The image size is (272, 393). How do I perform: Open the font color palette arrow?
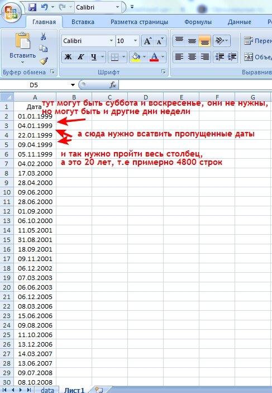click(163, 57)
